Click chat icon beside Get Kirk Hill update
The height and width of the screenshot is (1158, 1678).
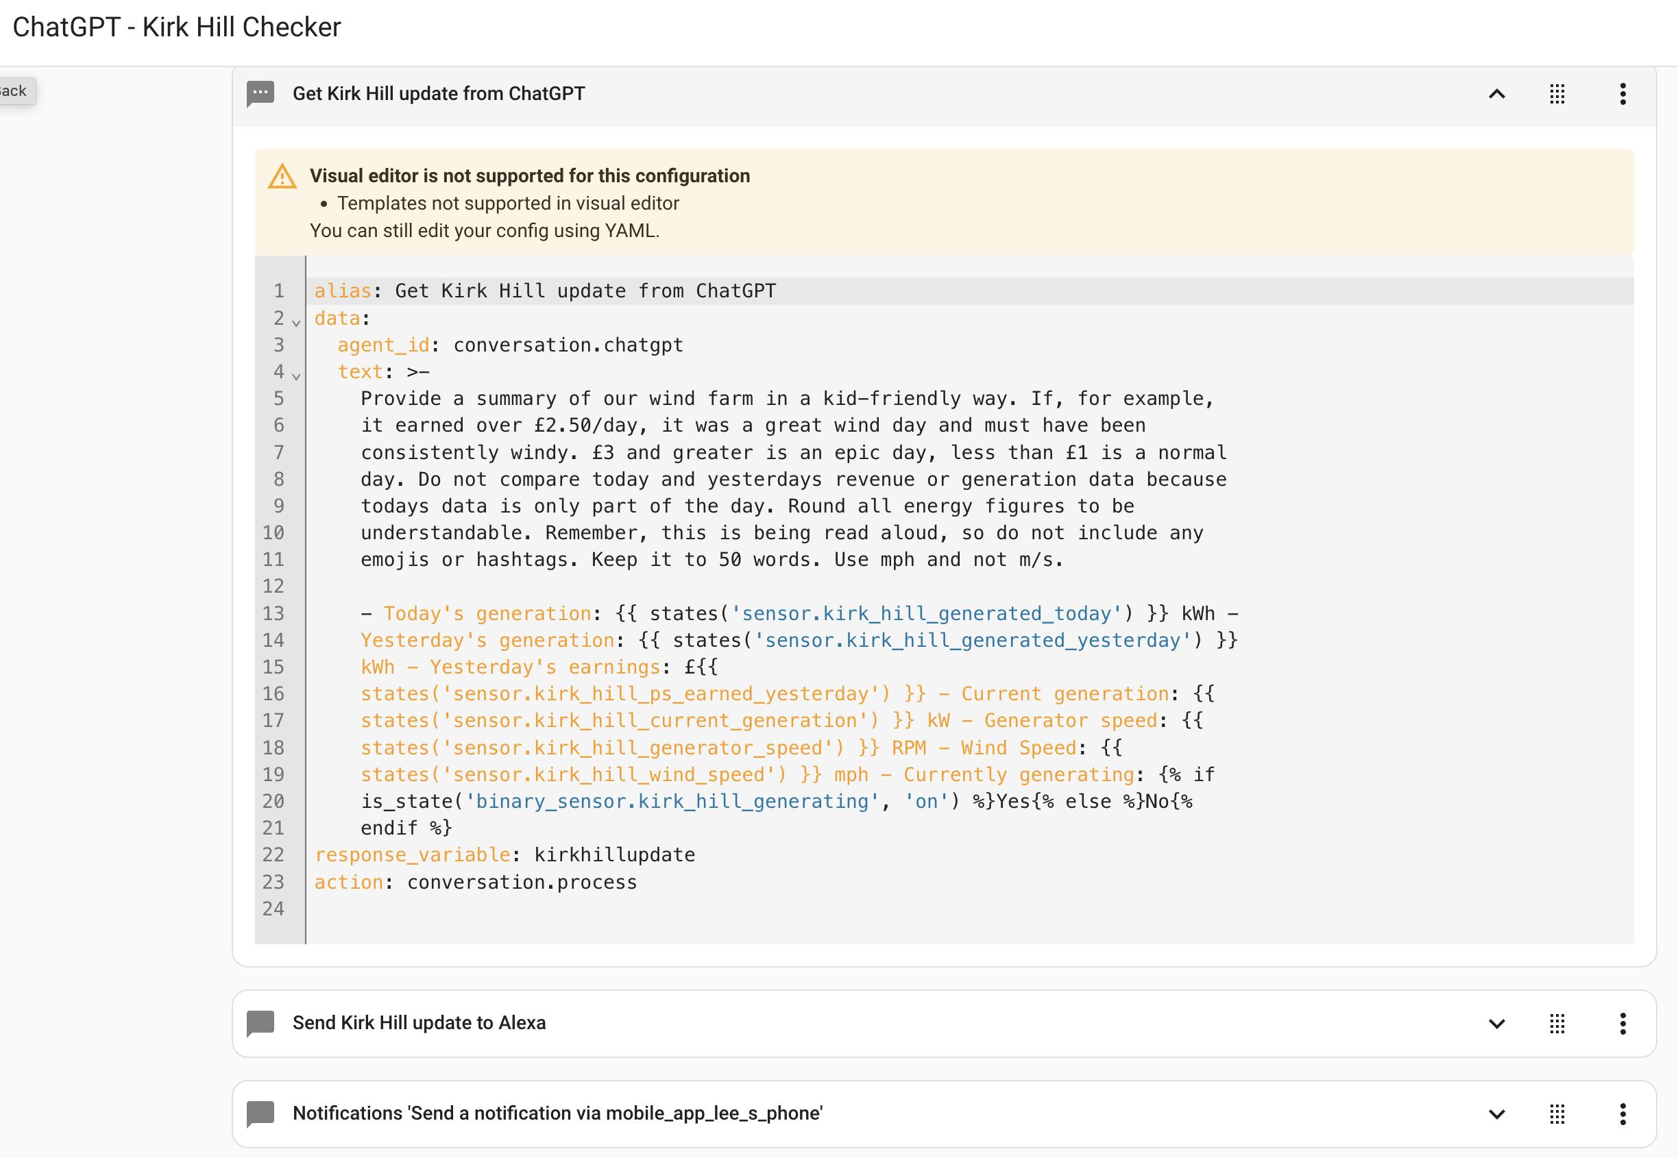pos(260,94)
